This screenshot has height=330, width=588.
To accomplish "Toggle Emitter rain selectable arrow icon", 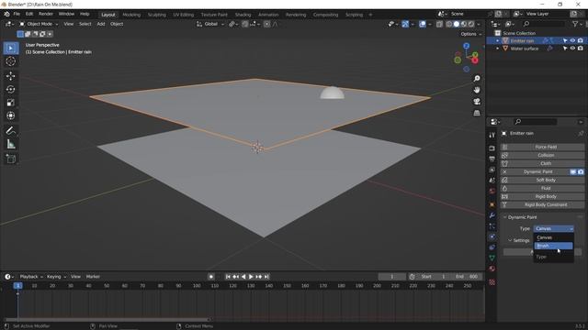I will (565, 40).
